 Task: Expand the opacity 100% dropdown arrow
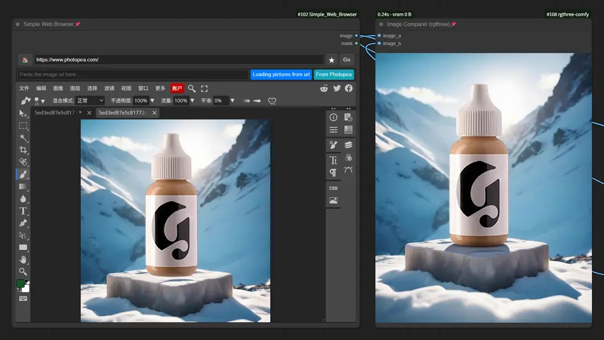click(152, 101)
